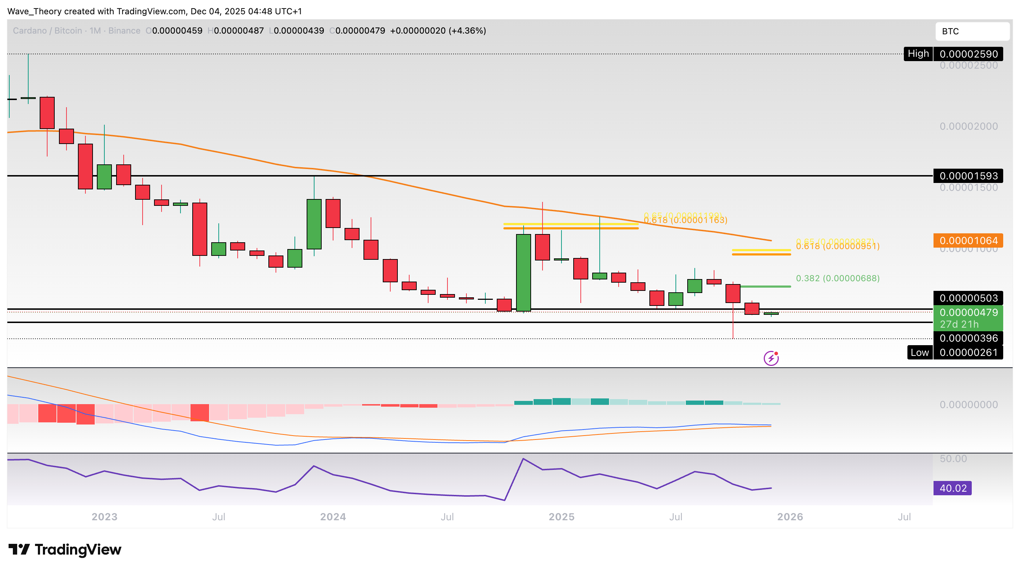Click the purple RSI 40.02 value label
This screenshot has width=1020, height=571.
[952, 488]
